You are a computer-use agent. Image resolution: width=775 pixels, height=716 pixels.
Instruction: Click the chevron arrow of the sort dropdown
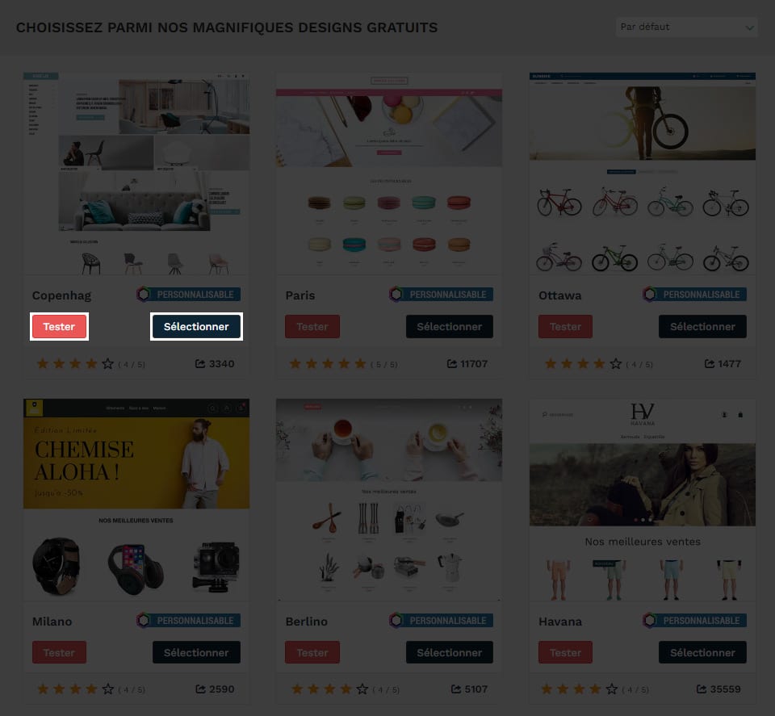pyautogui.click(x=750, y=28)
